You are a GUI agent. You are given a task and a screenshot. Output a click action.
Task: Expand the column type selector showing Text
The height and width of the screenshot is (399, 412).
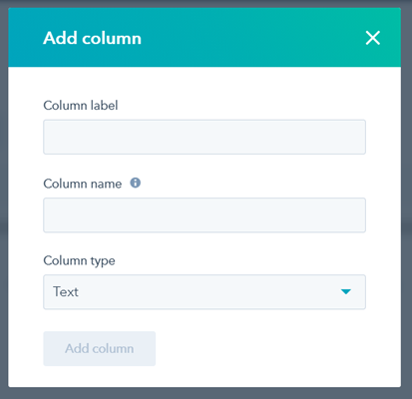click(x=205, y=292)
